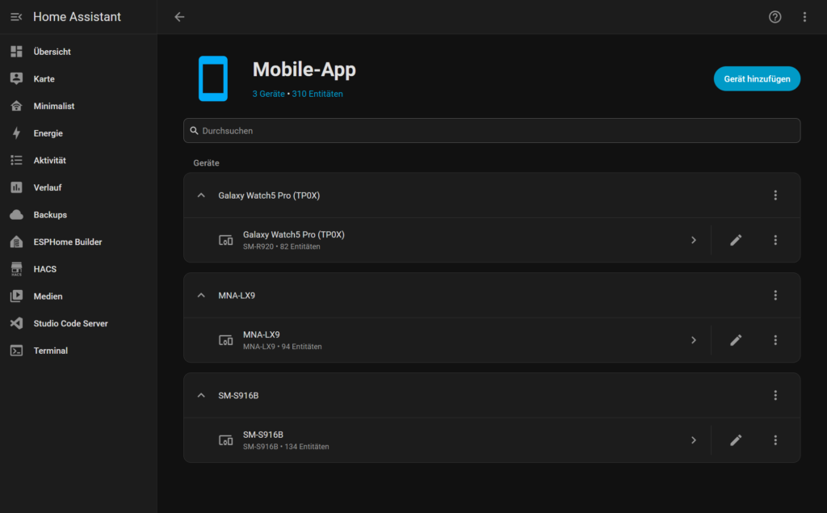Open SM-S916B device details via chevron
The image size is (827, 513).
coord(694,440)
